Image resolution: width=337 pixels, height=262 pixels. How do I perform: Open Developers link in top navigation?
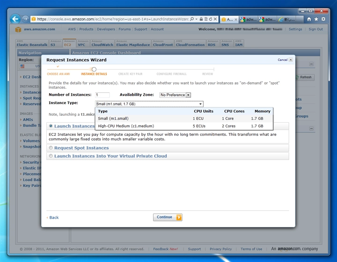click(106, 29)
